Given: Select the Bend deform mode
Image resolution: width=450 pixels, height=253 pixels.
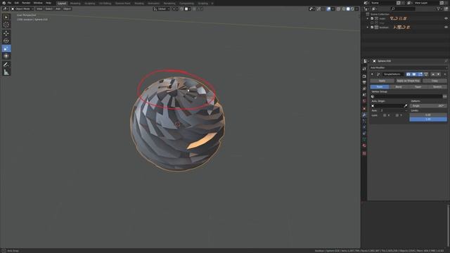Looking at the screenshot, I should (399, 86).
